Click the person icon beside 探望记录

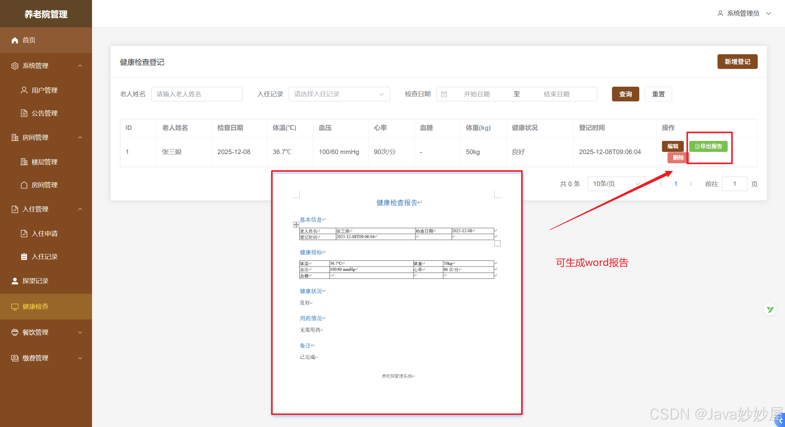coord(15,281)
